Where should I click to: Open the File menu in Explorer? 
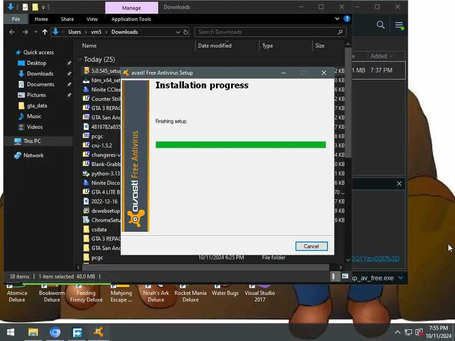[16, 19]
